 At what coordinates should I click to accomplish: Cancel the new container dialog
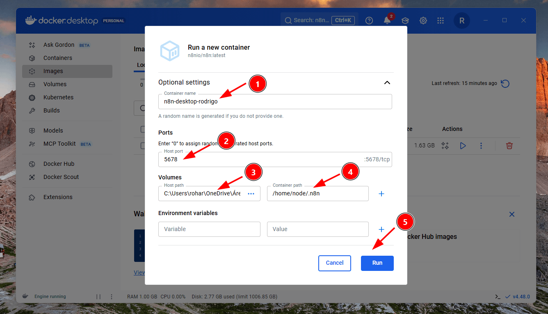(x=335, y=263)
